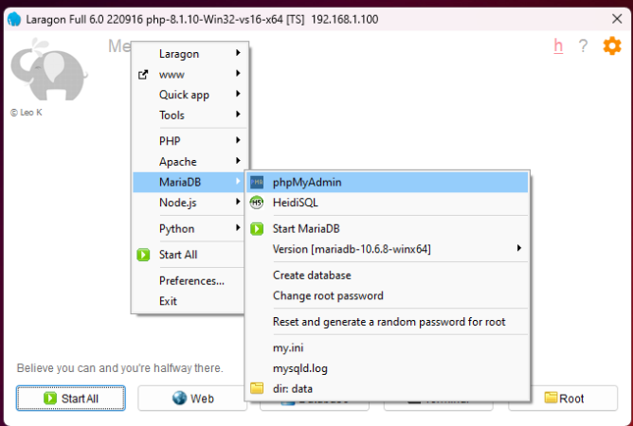The height and width of the screenshot is (426, 633).
Task: Click the external link icon beside www
Action: click(143, 75)
